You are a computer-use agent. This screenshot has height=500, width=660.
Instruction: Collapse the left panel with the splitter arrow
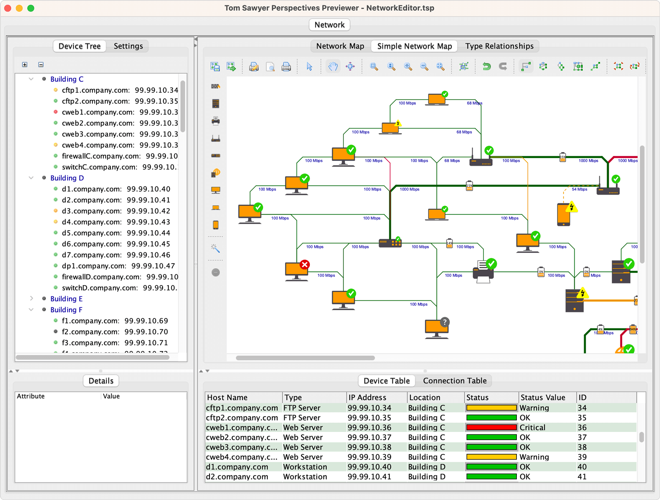[196, 39]
